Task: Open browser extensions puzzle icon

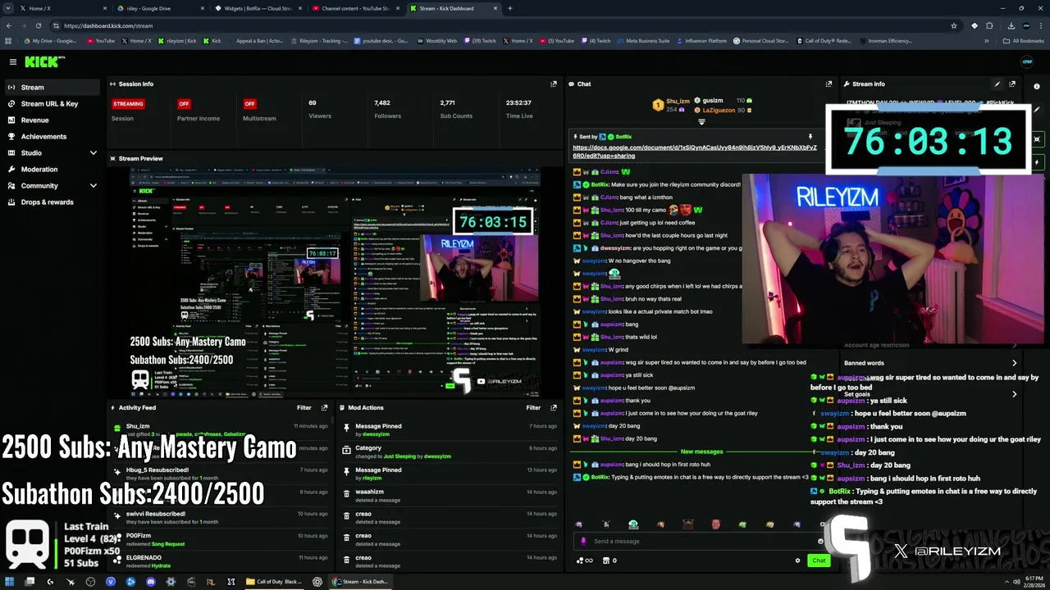Action: pos(989,25)
